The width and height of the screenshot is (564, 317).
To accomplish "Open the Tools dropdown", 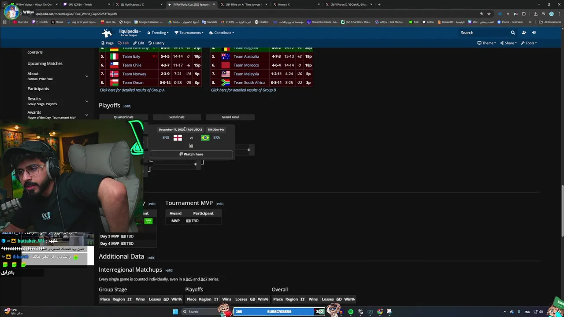I will [529, 43].
